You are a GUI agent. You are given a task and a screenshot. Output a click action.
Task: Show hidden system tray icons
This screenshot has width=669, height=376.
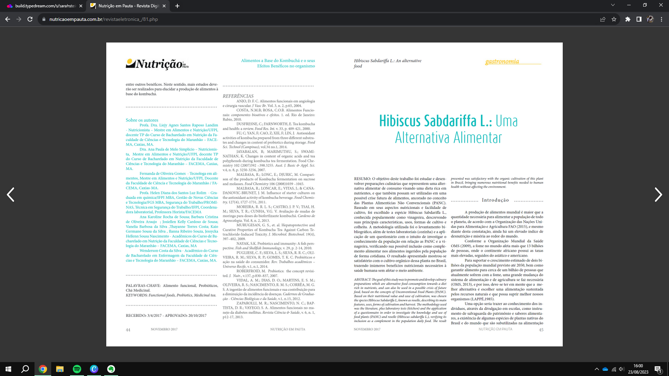(597, 369)
